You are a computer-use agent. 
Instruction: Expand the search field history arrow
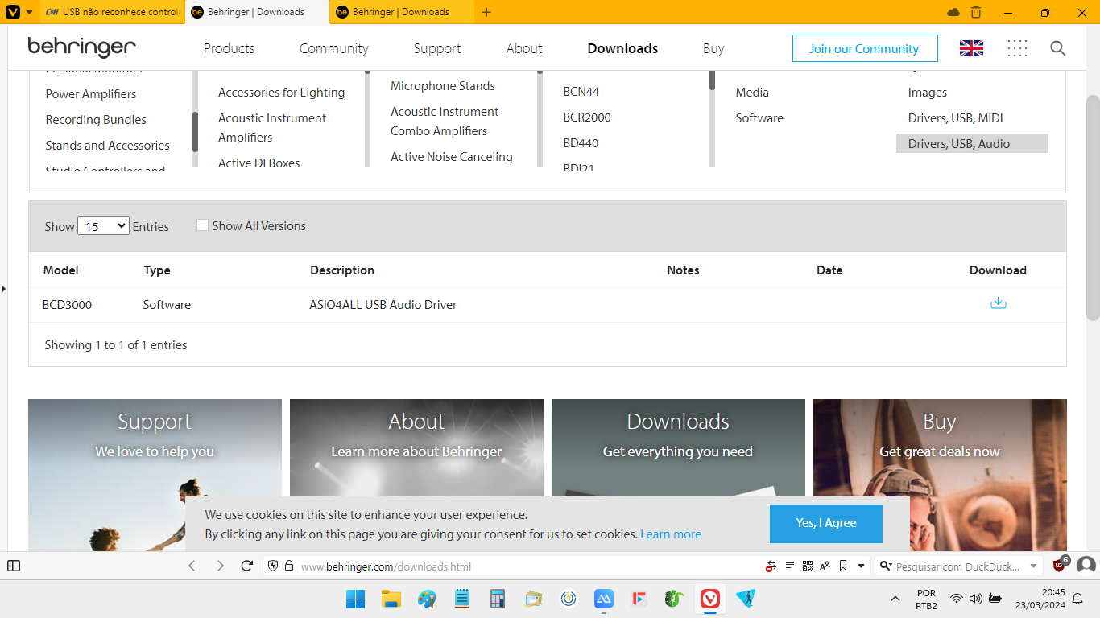(x=1034, y=566)
